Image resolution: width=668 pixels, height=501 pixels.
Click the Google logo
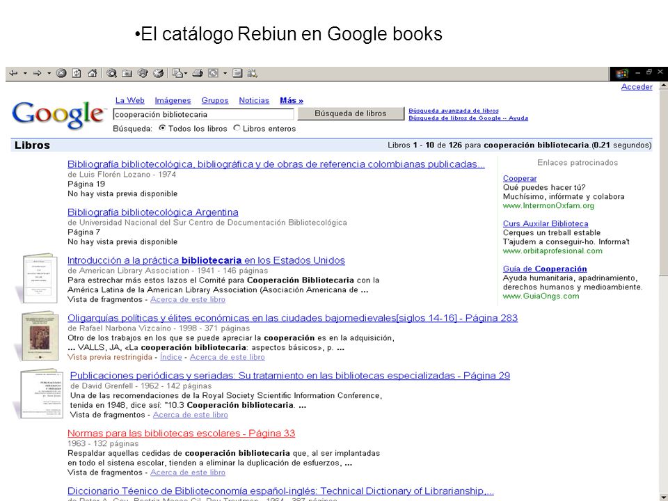(58, 114)
